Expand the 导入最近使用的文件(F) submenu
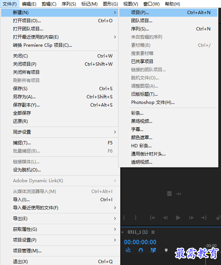The image size is (221, 265). (115, 207)
